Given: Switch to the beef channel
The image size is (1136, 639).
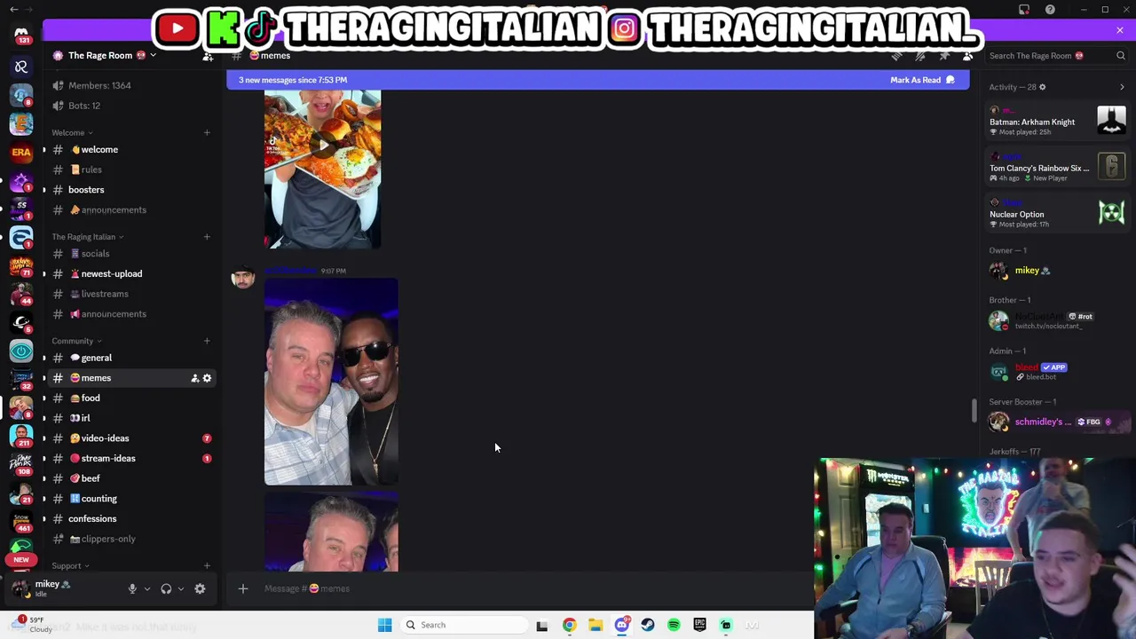Looking at the screenshot, I should click(131, 478).
